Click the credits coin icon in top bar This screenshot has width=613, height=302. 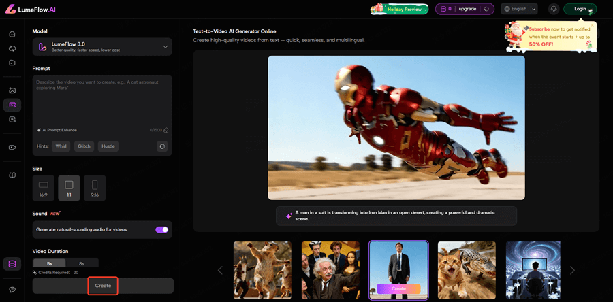point(443,9)
